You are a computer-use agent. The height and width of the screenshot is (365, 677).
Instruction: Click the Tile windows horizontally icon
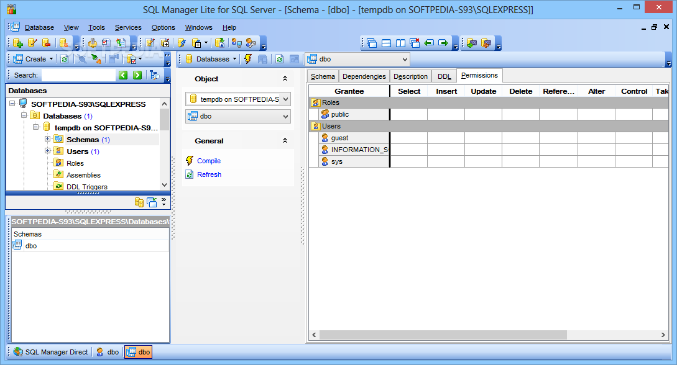(x=386, y=43)
